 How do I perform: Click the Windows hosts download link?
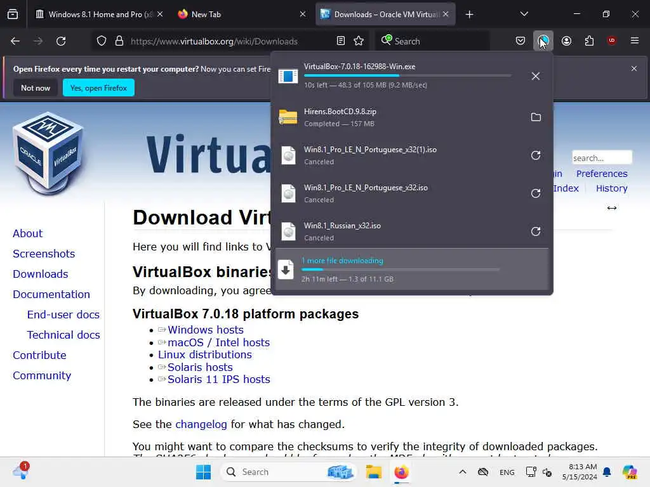206,330
